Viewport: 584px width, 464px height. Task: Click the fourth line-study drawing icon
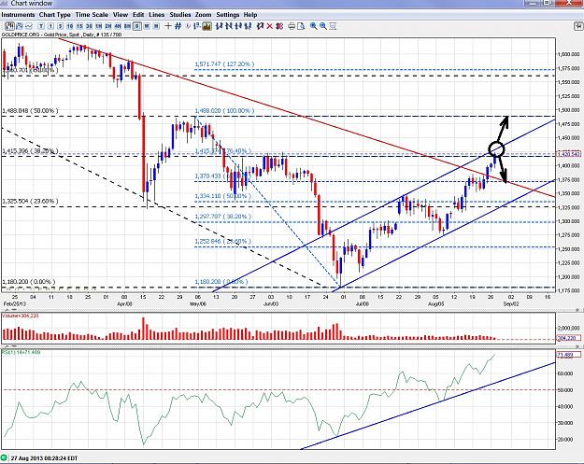248,26
